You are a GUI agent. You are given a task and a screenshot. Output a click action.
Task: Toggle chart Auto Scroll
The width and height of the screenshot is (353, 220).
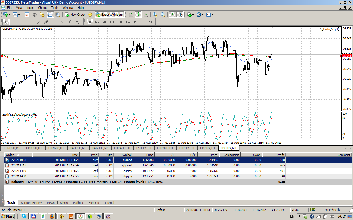[x=172, y=15]
